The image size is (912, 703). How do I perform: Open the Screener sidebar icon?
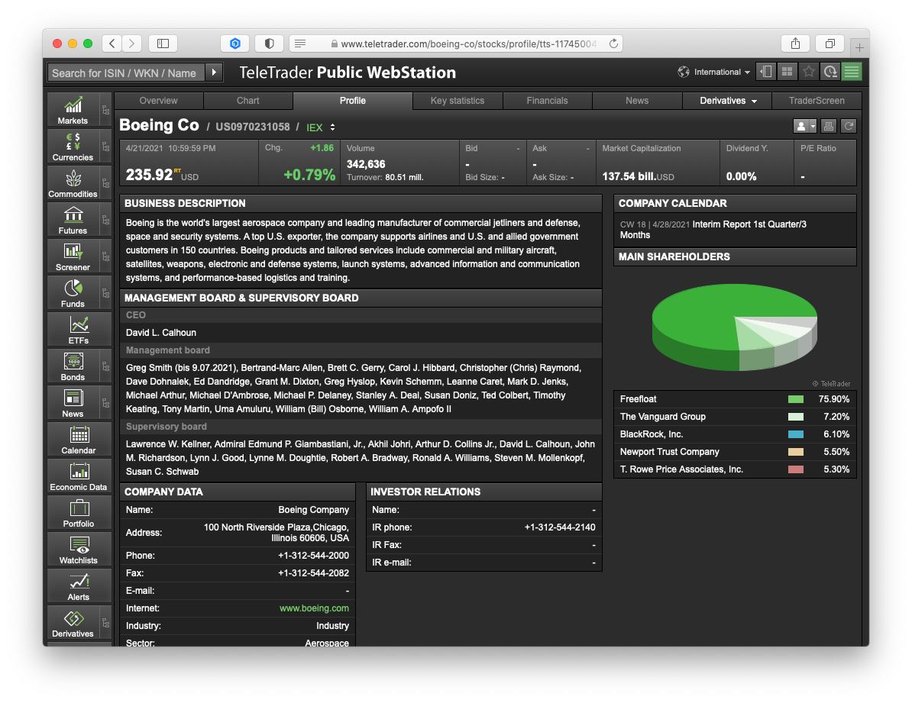click(73, 256)
